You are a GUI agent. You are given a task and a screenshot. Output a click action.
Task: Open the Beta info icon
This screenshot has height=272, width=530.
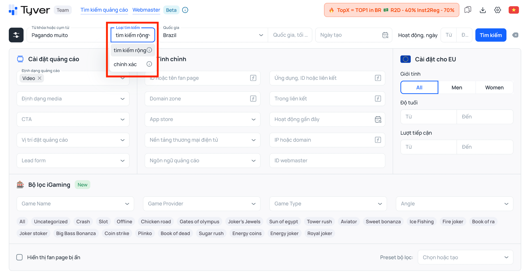(185, 10)
